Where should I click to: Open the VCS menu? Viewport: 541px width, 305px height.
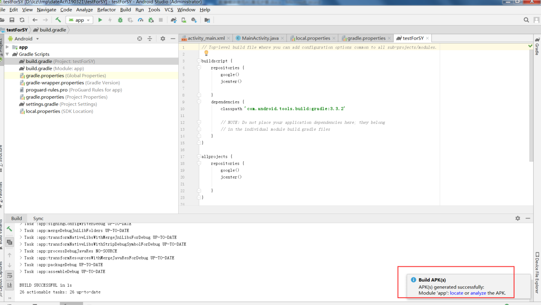(169, 9)
